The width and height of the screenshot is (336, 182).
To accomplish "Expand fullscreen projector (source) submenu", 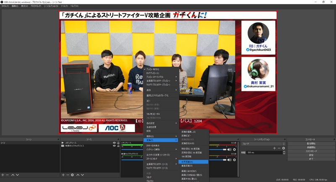I will point(161,164).
